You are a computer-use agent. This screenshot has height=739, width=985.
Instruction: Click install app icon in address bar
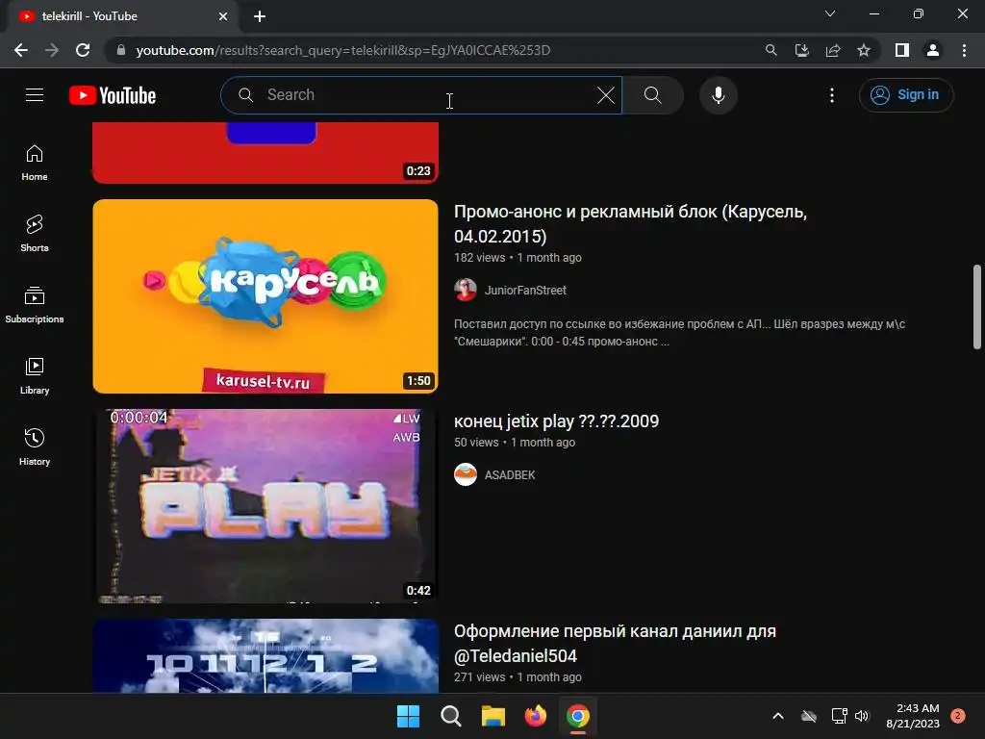(801, 50)
